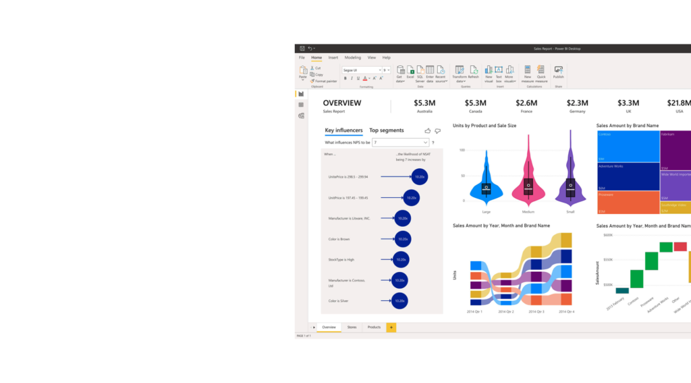
Task: Open the NPS value 7 dropdown
Action: [401, 143]
